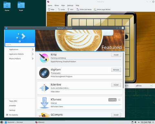Start a New game from toolbar
This screenshot has height=124, width=155.
[51, 9]
